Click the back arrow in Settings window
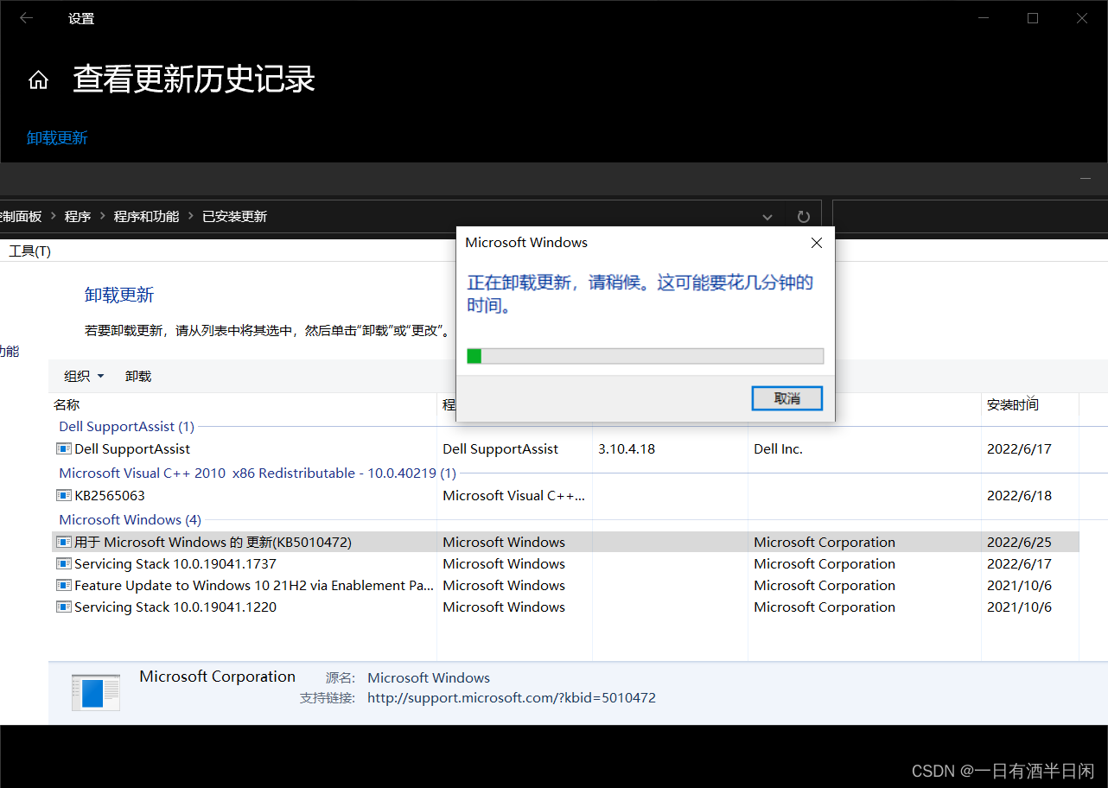The height and width of the screenshot is (788, 1108). point(26,18)
